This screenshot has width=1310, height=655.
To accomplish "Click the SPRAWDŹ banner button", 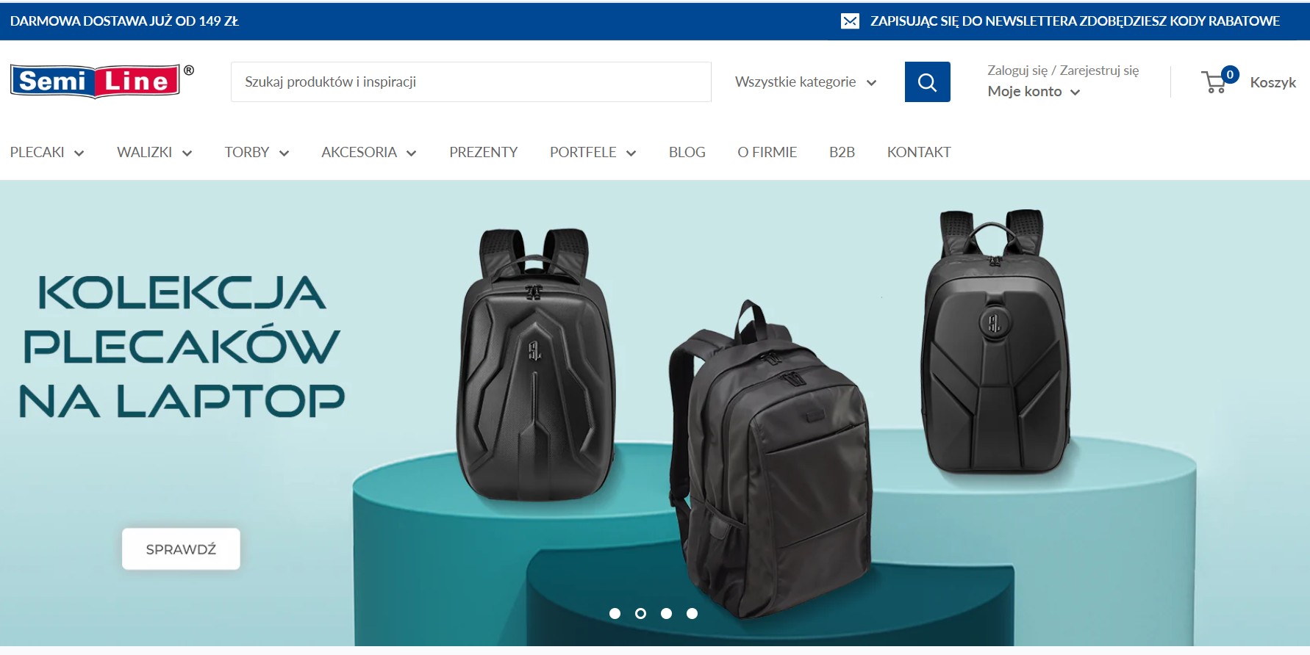I will click(x=181, y=549).
